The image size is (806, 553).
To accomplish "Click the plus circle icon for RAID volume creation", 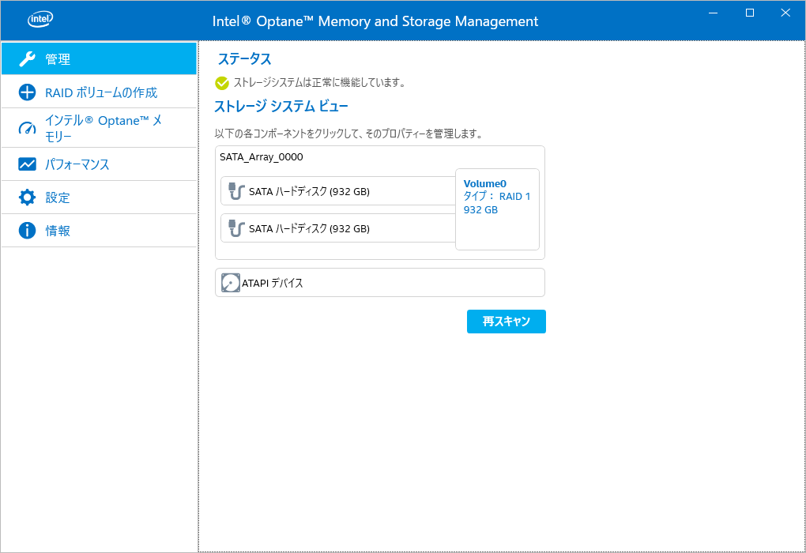I will click(27, 92).
